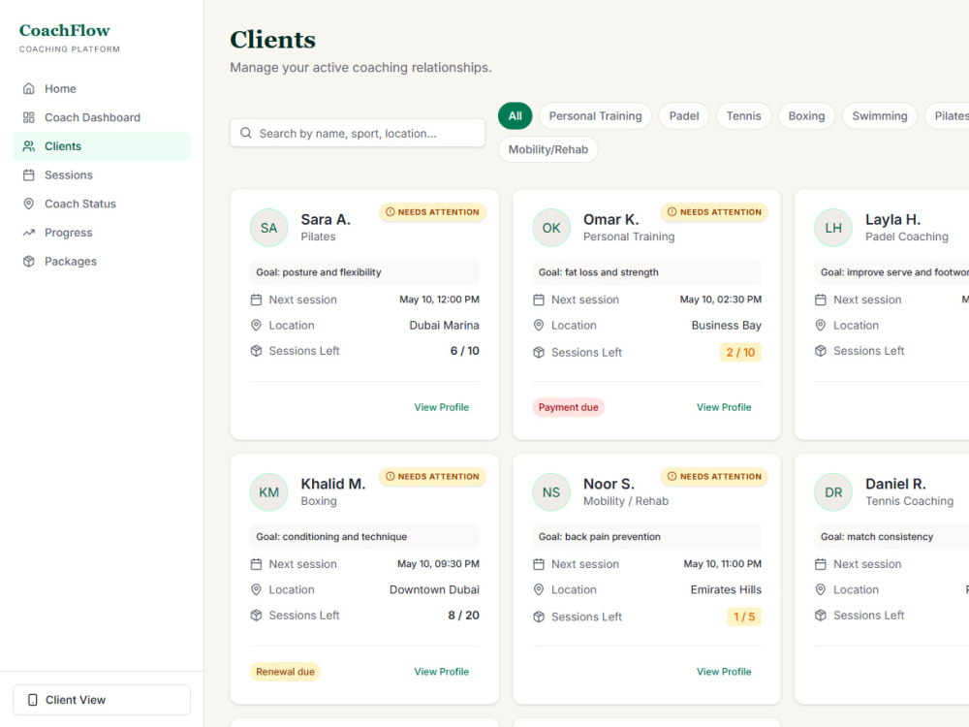Click "Goal: back pain prevention" text
969x727 pixels.
[600, 537]
